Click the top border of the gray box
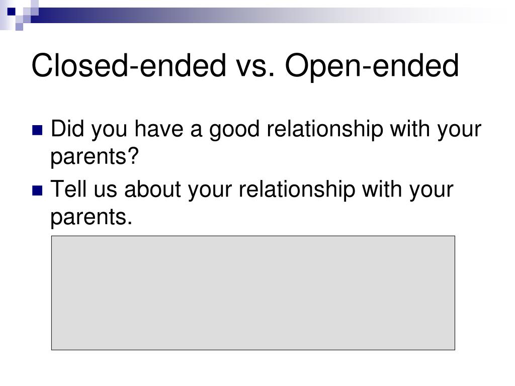Image resolution: width=515 pixels, height=386 pixels. coord(253,236)
